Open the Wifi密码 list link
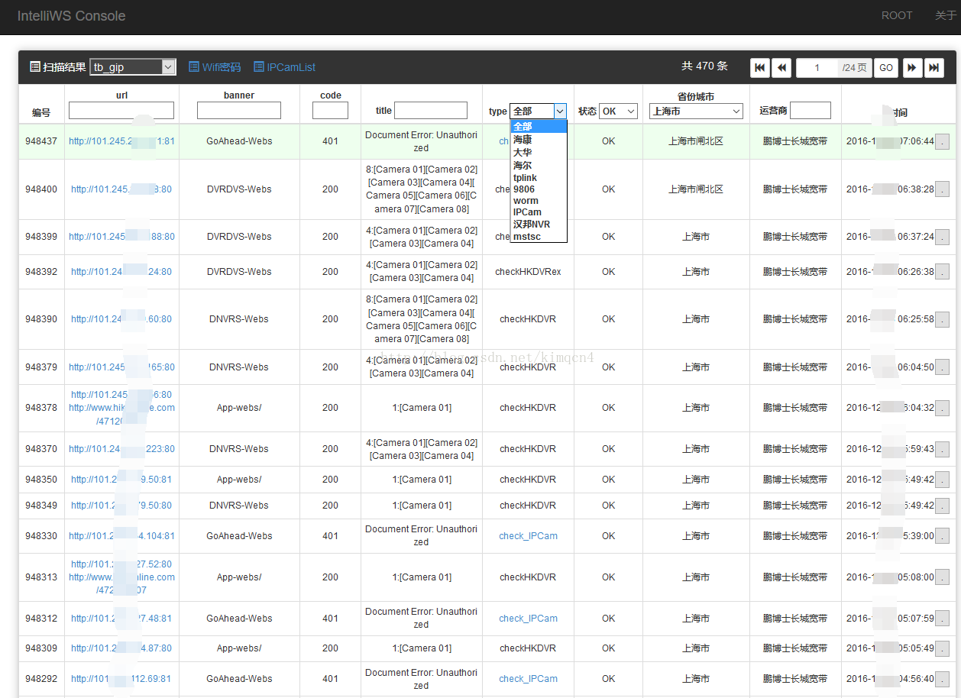The width and height of the screenshot is (961, 698). (x=215, y=67)
